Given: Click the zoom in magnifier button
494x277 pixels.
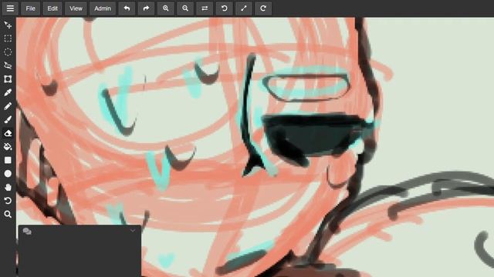Looking at the screenshot, I should coord(166,8).
